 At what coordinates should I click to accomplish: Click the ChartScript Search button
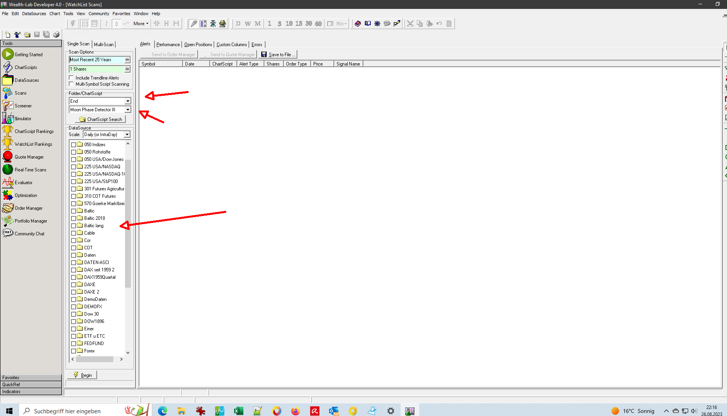101,119
